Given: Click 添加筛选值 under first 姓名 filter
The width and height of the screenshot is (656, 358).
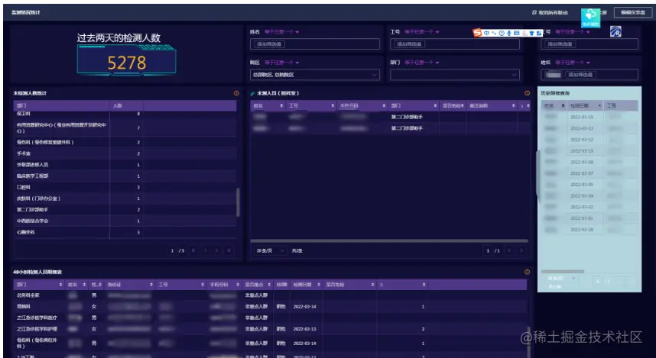Looking at the screenshot, I should coord(269,44).
